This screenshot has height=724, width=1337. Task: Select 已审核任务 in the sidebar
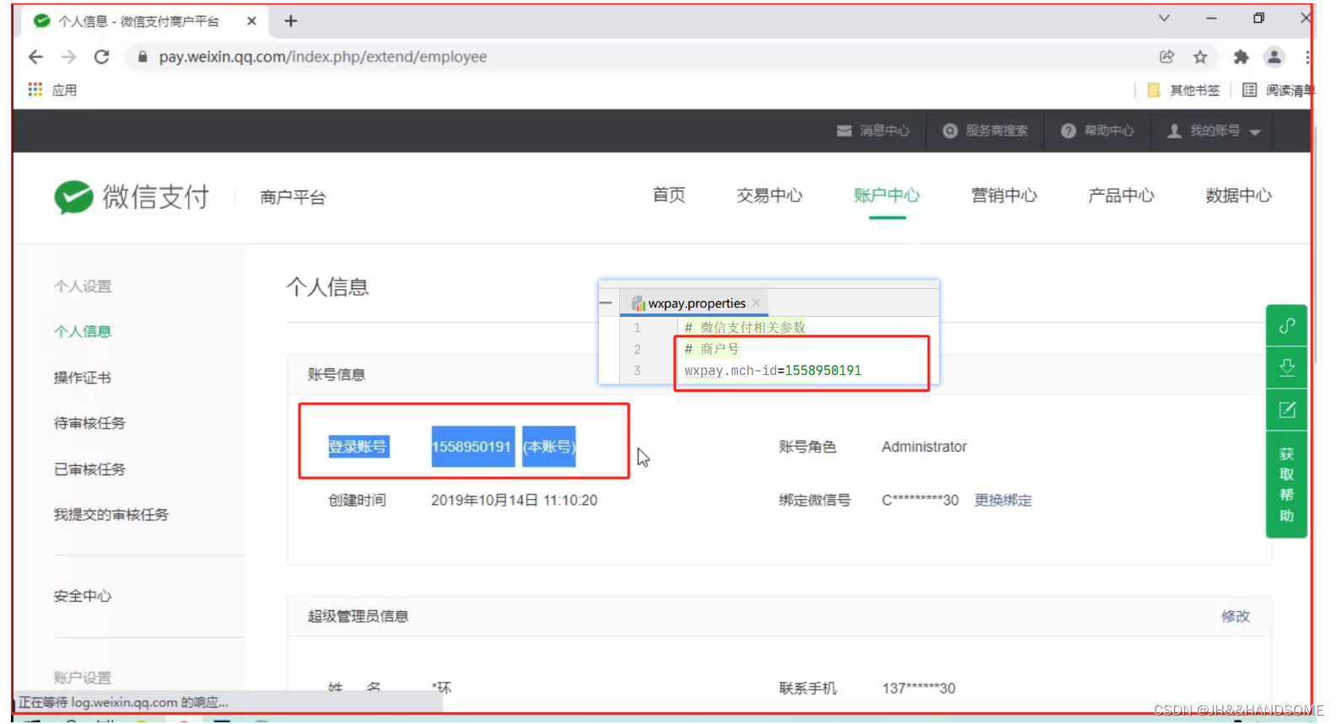[x=89, y=469]
